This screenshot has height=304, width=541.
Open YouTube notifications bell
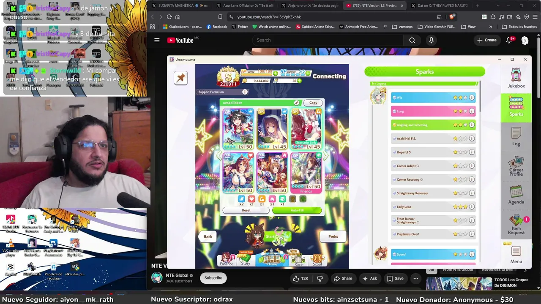coord(509,40)
